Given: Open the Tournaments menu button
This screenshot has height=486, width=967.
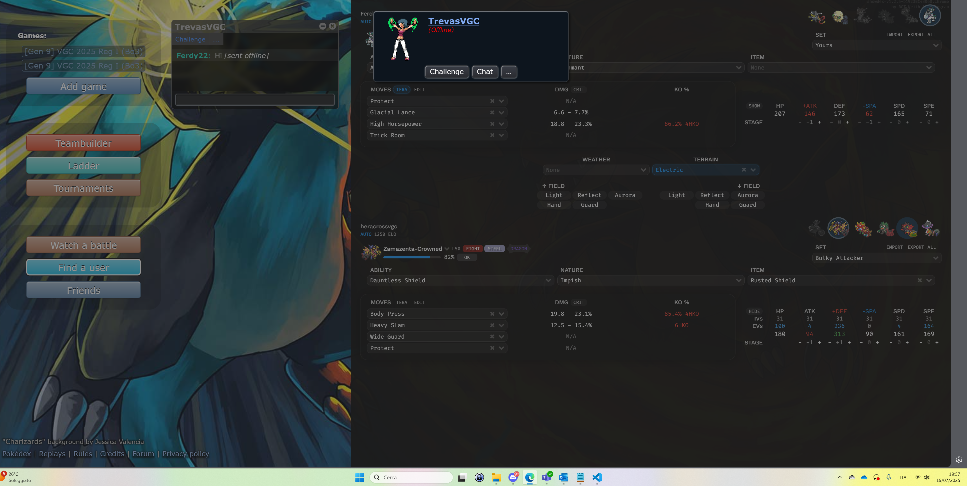Looking at the screenshot, I should 83,188.
